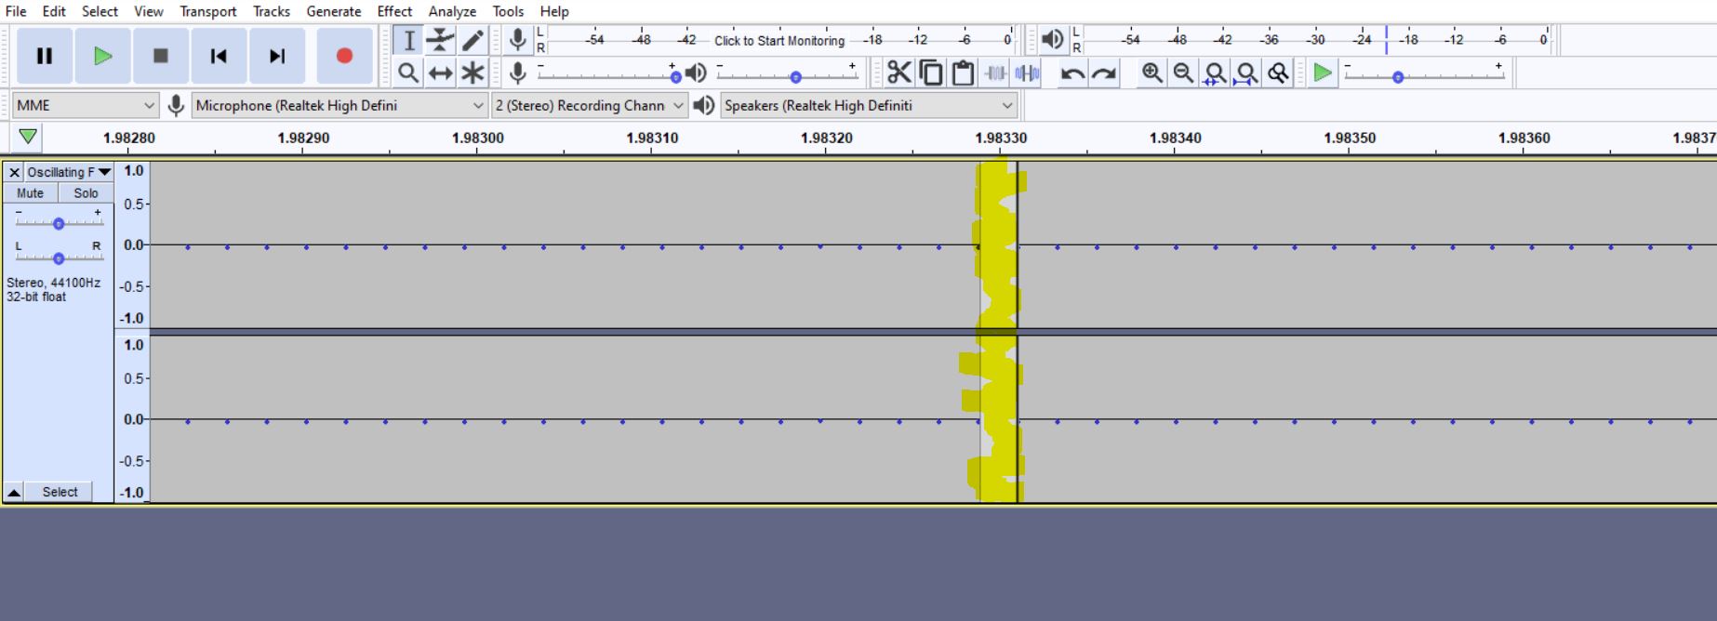Collapse the track with the up arrow
This screenshot has height=621, width=1717.
pos(14,493)
